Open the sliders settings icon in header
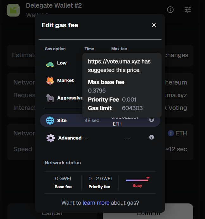The width and height of the screenshot is (205, 219). pyautogui.click(x=188, y=10)
